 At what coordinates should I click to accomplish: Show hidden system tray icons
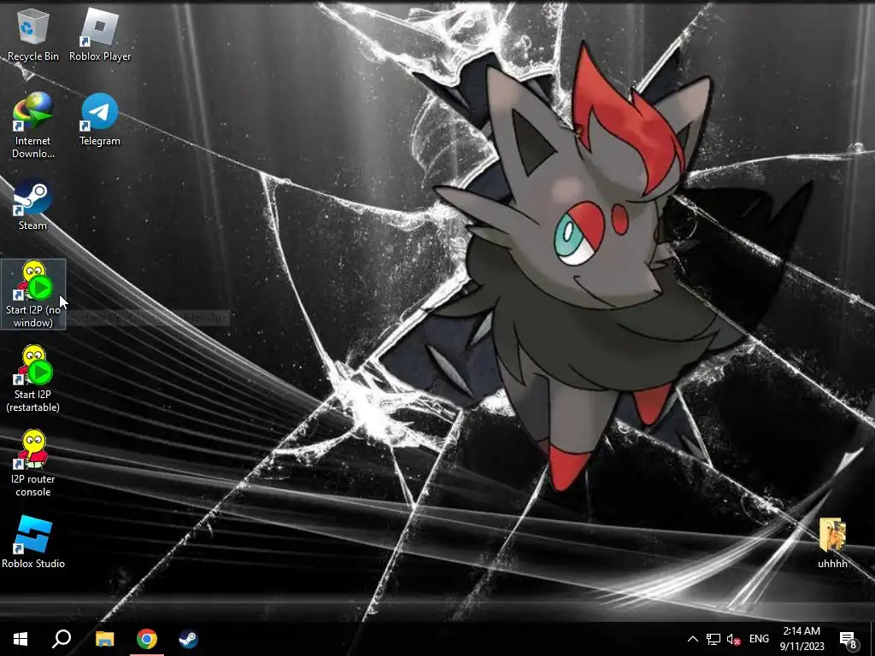(x=692, y=639)
